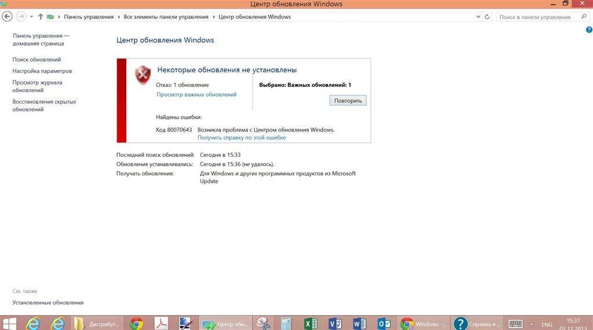Screen dimensions: 593x330
Task: Open Internet Explorer icon beside Start button
Action: (x=33, y=324)
